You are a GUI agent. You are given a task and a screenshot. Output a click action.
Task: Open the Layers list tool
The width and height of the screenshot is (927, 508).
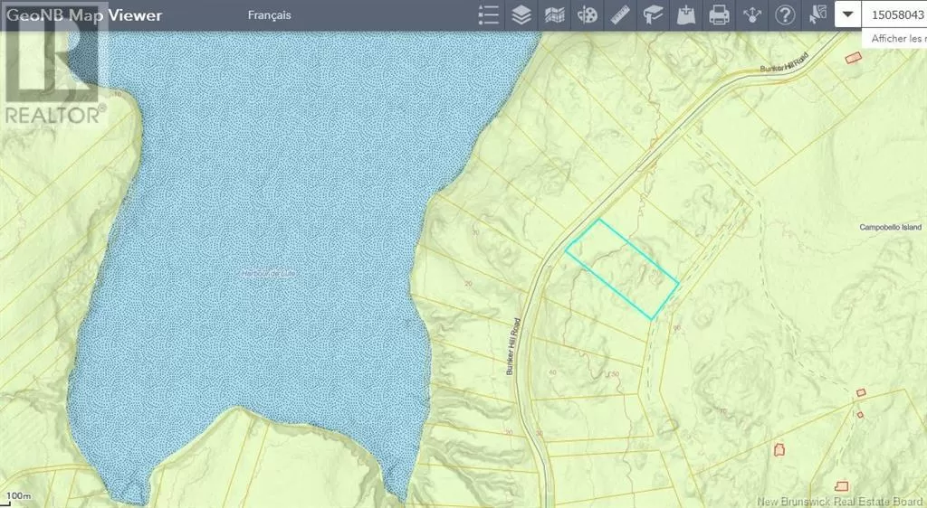[521, 15]
